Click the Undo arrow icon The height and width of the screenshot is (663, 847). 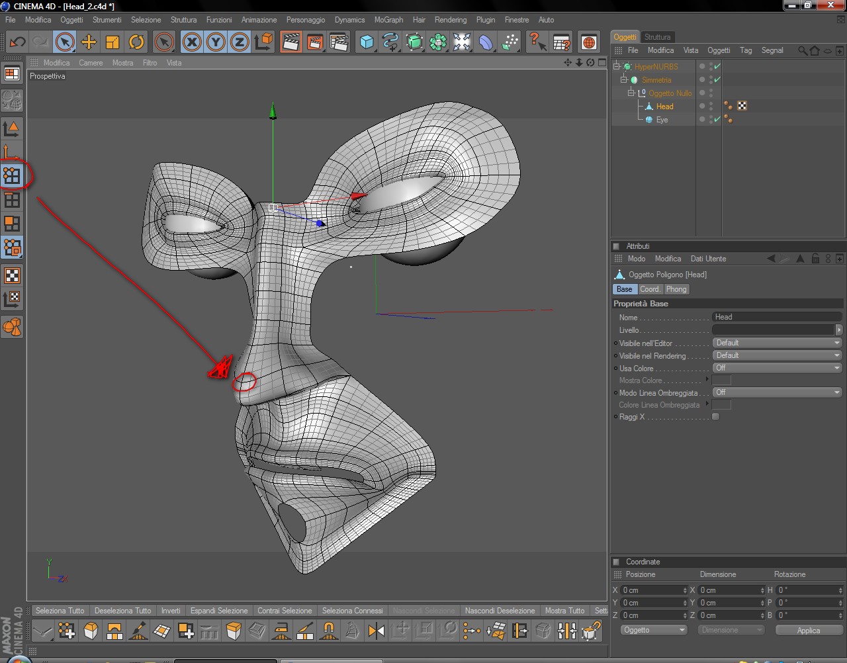click(17, 42)
